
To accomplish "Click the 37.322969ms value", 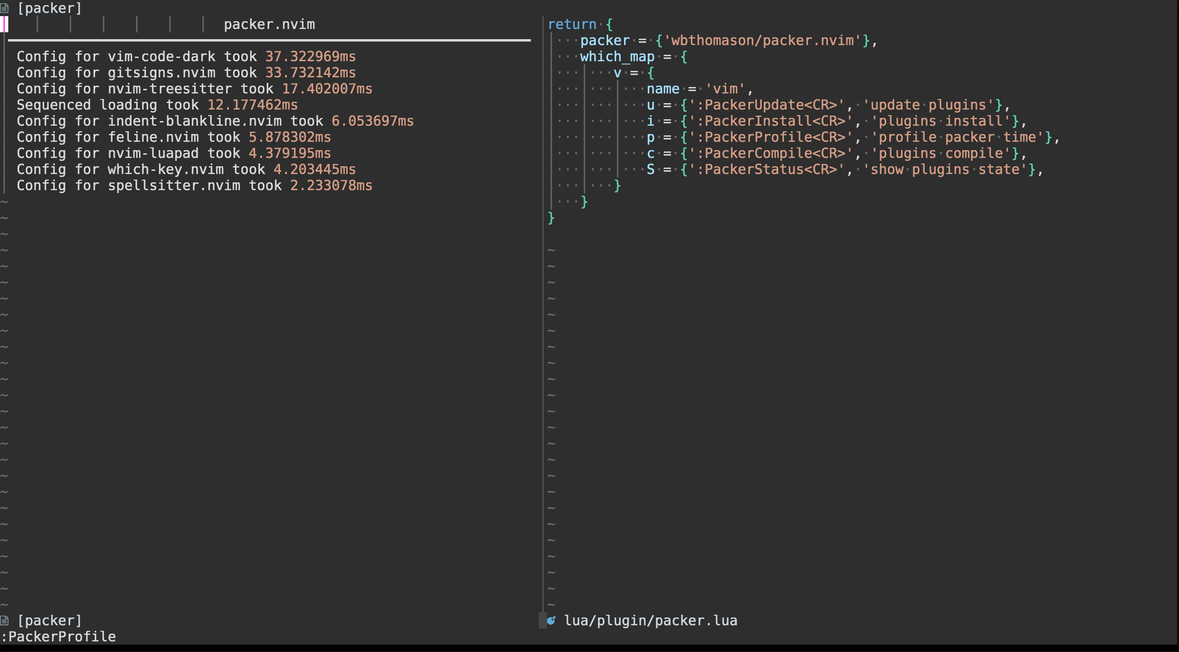I will (x=310, y=57).
